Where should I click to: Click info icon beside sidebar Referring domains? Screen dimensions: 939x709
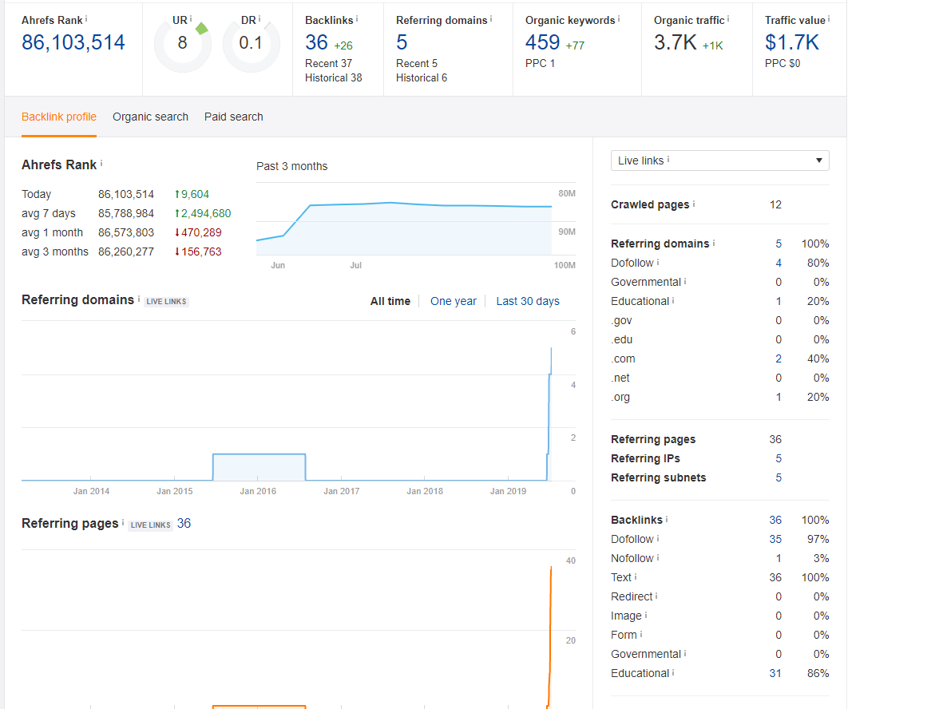coord(714,243)
